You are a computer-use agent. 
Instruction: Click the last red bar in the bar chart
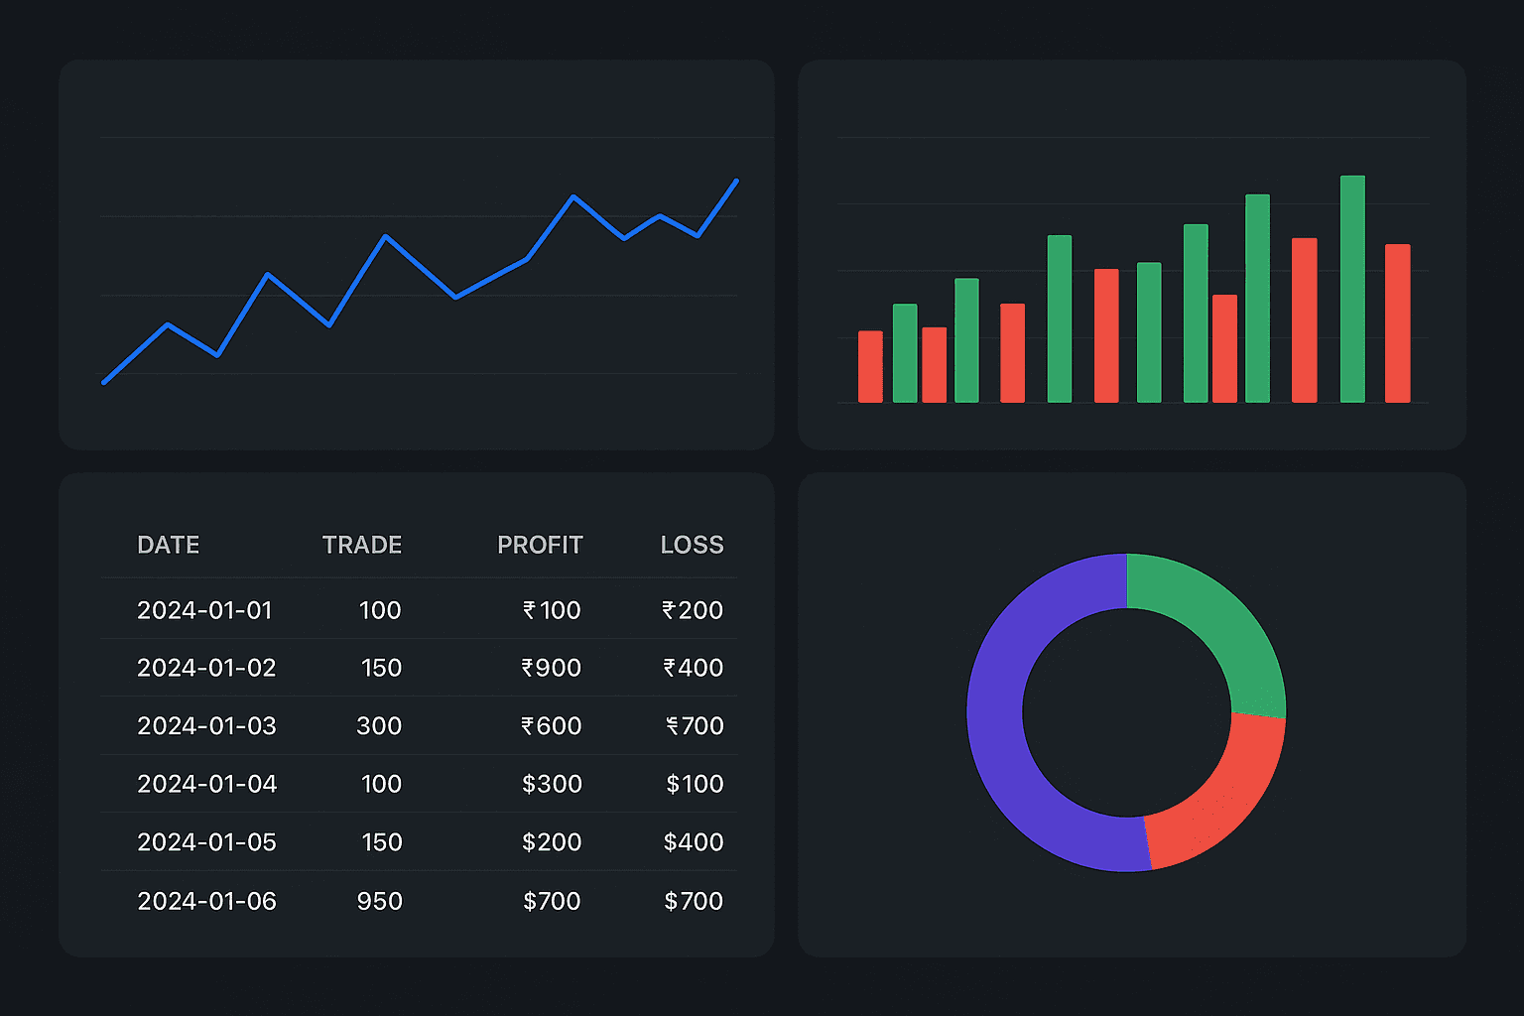point(1399,322)
